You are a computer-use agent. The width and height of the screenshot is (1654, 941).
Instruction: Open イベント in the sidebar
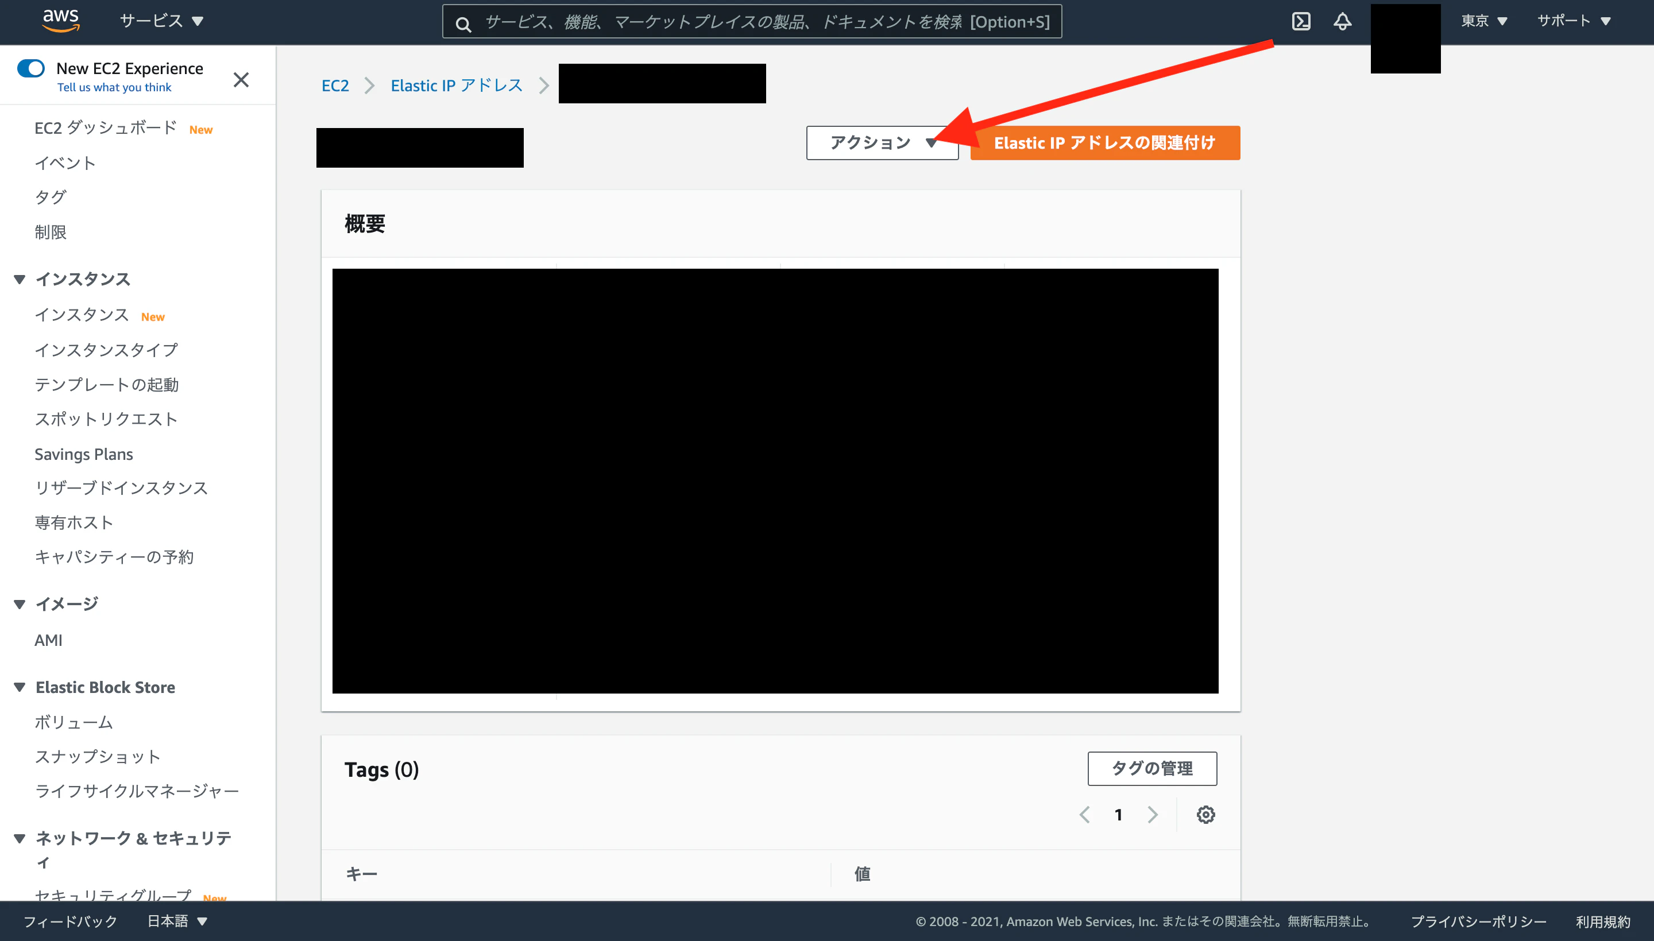(65, 163)
